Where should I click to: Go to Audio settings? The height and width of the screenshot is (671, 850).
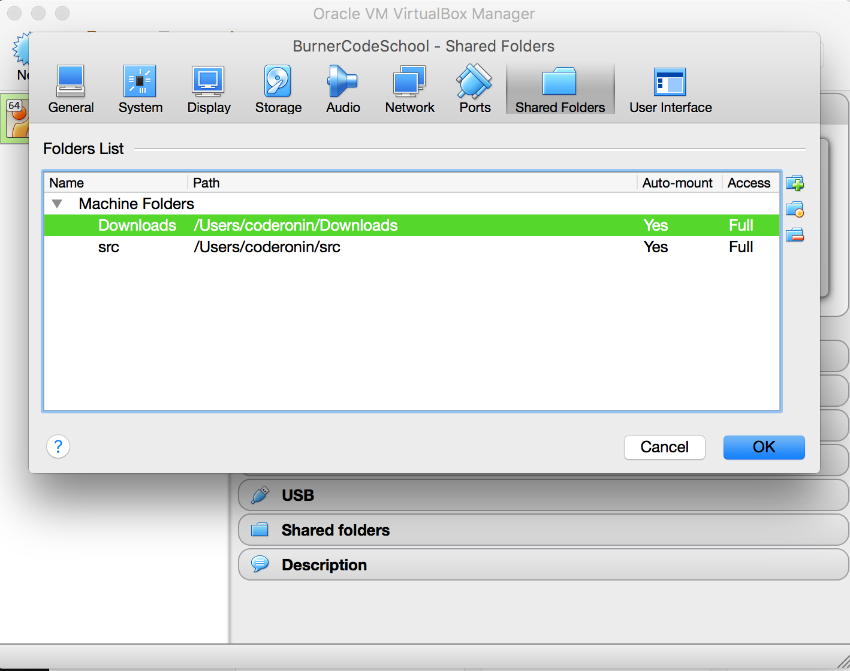pyautogui.click(x=343, y=89)
